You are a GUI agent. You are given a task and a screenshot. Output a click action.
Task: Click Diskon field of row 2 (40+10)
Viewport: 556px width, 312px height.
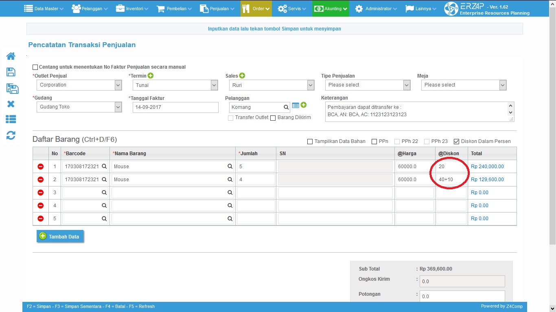451,180
